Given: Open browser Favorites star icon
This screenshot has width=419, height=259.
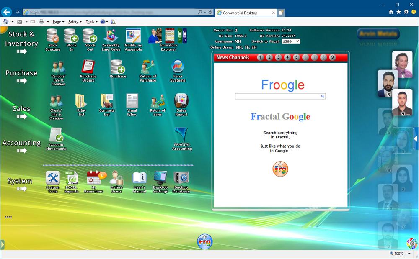Looking at the screenshot, I should 398,12.
